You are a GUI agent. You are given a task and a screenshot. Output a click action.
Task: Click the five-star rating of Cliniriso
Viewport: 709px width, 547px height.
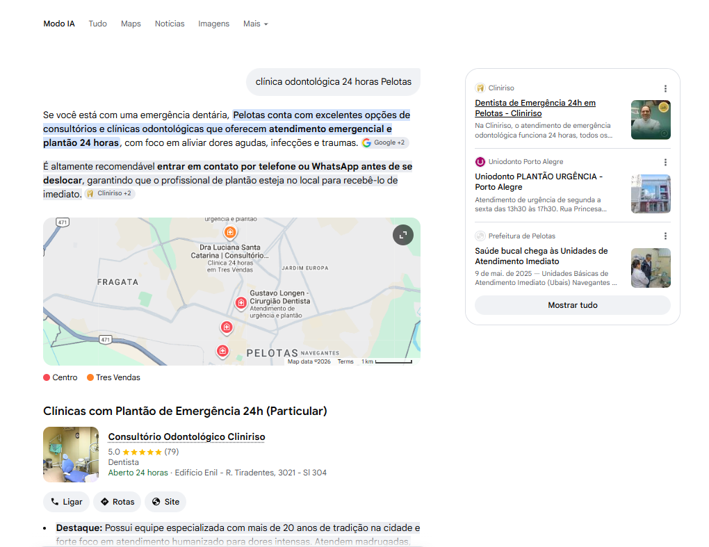coord(142,452)
